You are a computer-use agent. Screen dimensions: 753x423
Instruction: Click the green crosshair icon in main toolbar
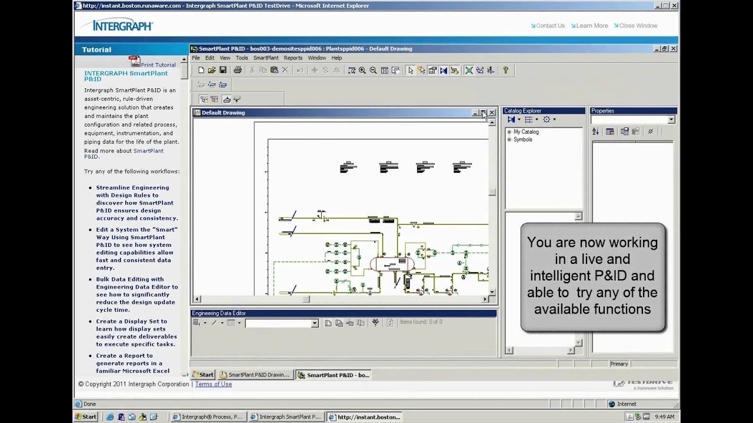click(469, 70)
